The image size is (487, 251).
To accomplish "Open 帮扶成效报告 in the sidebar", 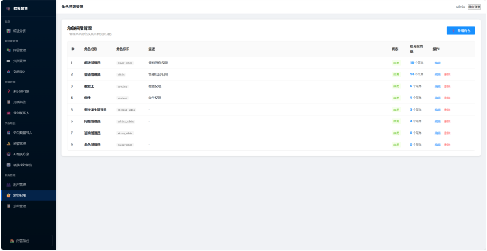I will 29,165.
